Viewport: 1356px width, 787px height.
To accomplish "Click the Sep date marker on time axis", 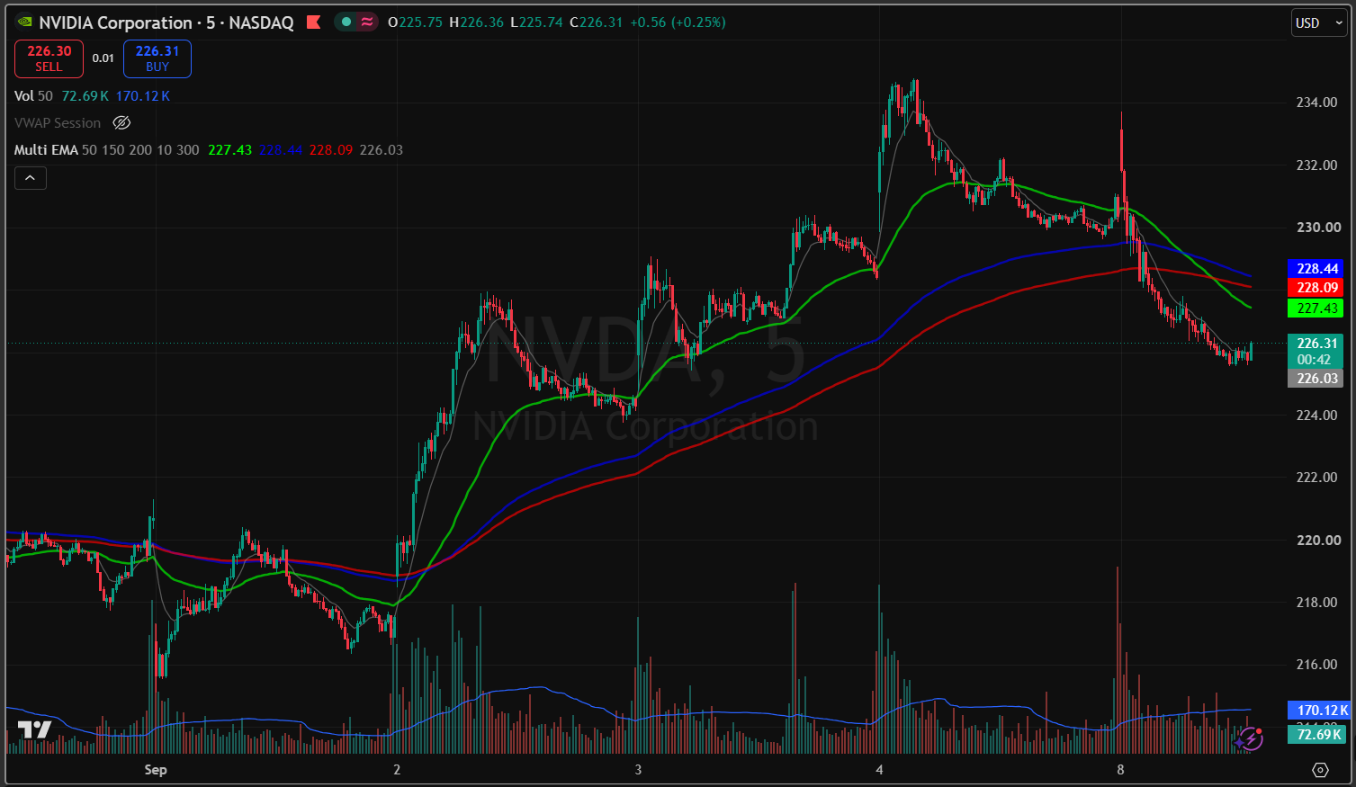I will 156,770.
